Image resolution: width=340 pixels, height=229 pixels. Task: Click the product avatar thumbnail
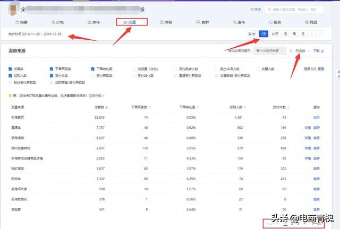(14, 9)
